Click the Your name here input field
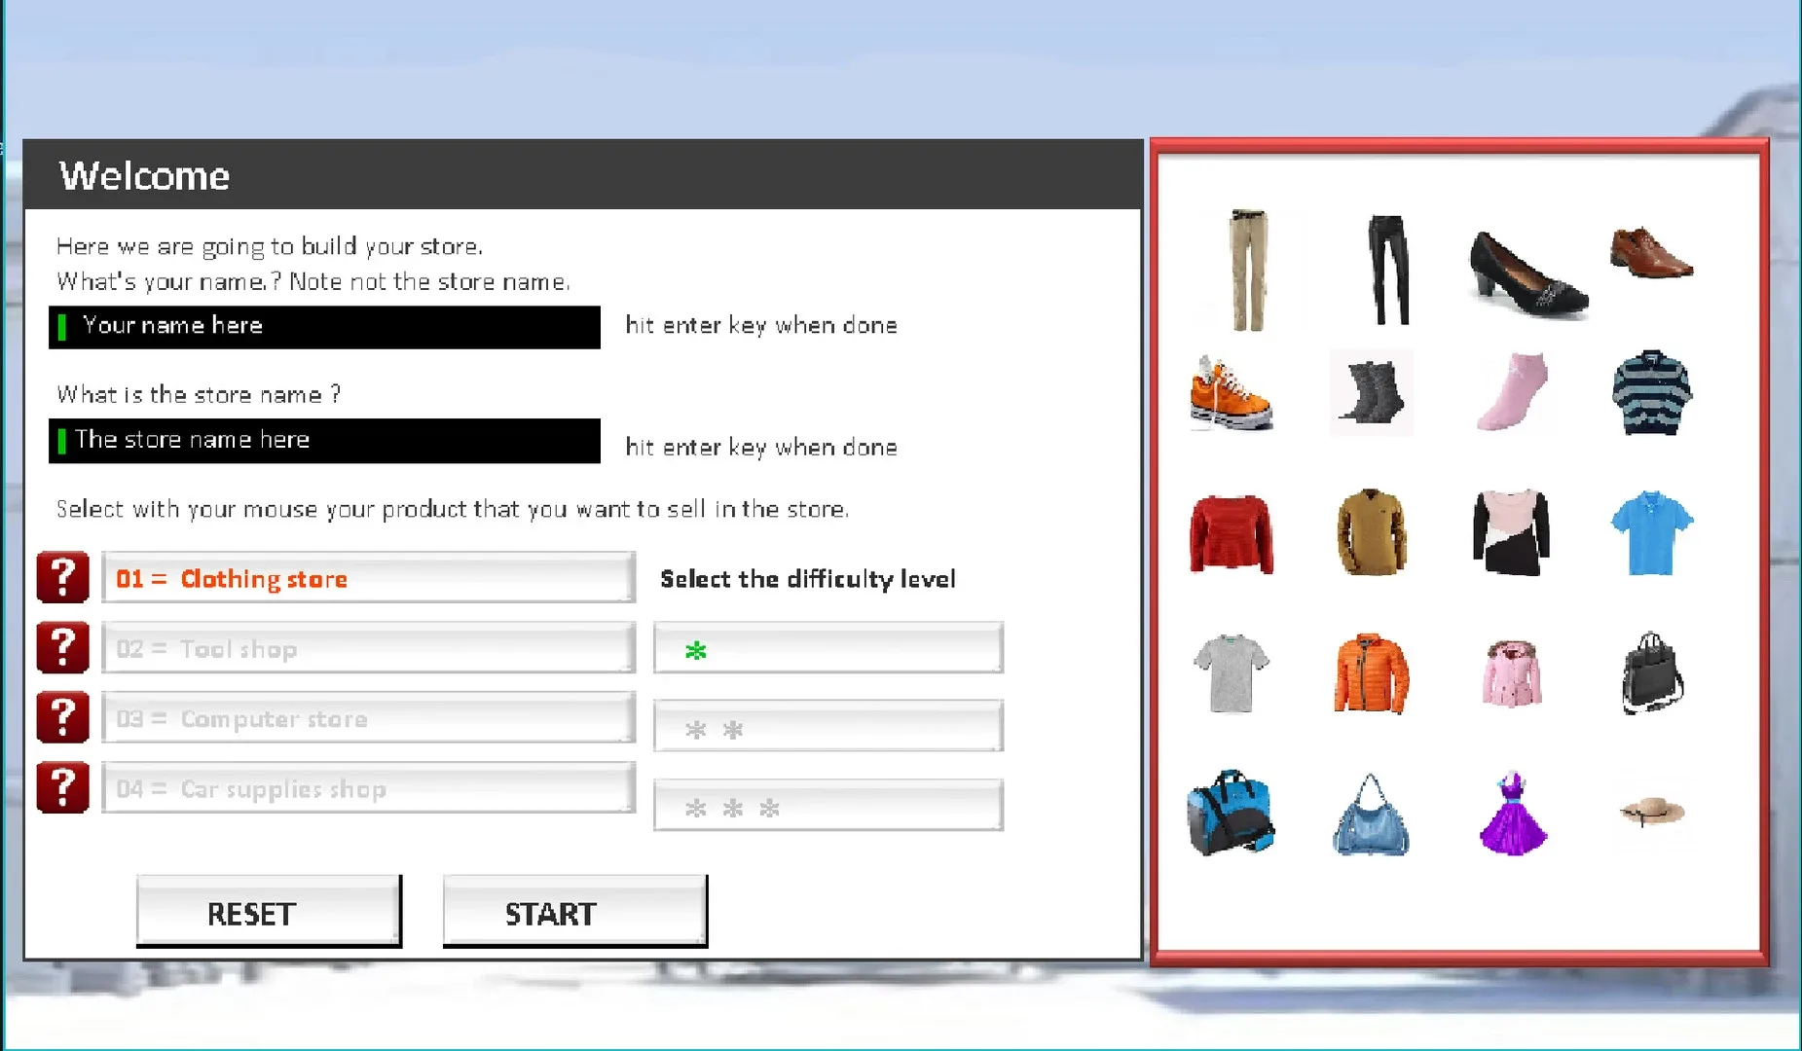 tap(324, 327)
